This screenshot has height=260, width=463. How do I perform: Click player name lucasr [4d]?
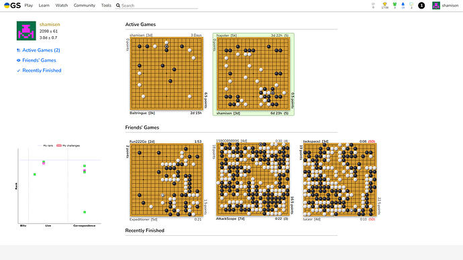click(x=311, y=219)
